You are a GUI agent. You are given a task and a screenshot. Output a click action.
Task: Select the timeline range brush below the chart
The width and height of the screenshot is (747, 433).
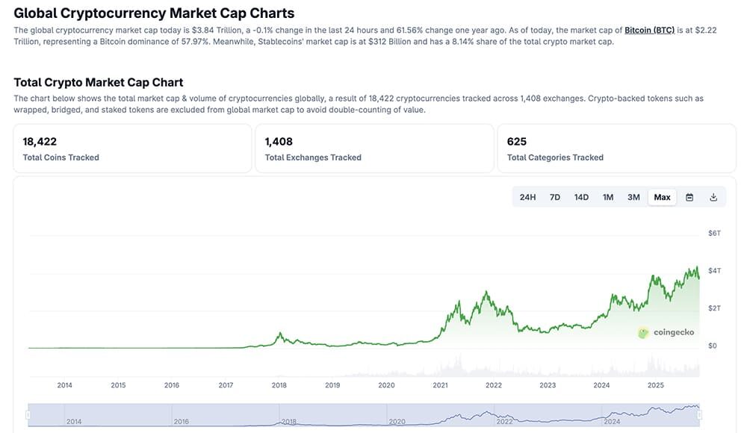(363, 416)
